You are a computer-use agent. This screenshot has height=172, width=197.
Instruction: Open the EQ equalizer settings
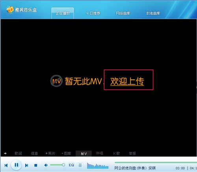(x=71, y=165)
